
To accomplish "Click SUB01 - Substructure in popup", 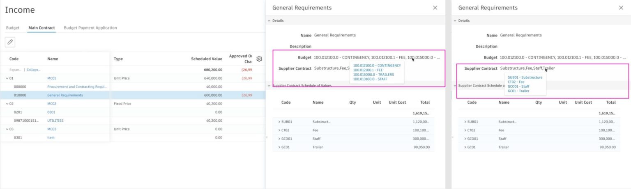I will pos(525,77).
